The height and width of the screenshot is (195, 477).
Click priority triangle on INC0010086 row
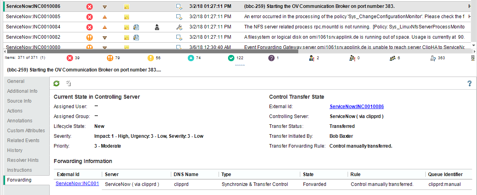105,7
